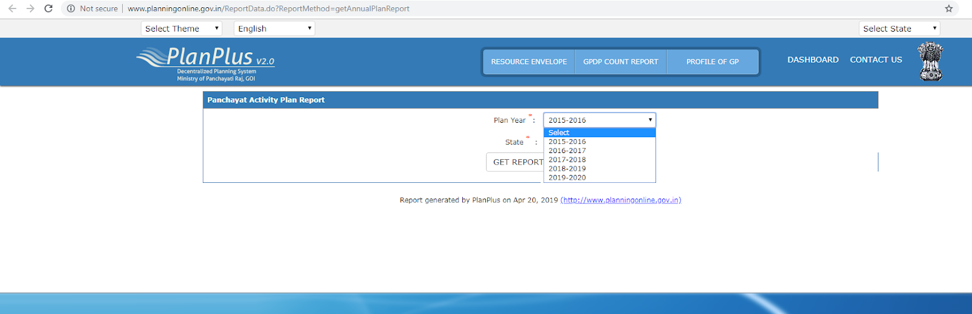The height and width of the screenshot is (314, 972).
Task: Follow the http://www.planningonline.gov.in link
Action: click(621, 200)
